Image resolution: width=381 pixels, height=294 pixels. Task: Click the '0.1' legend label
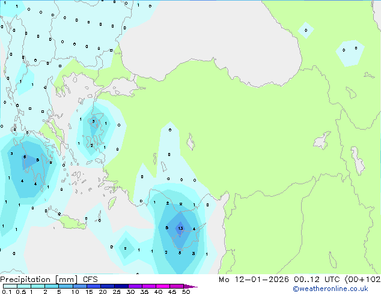pos(7,292)
